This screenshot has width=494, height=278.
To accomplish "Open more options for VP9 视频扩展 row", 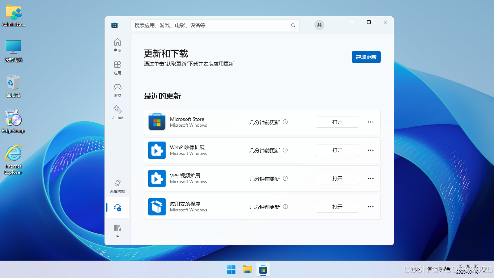I will tap(371, 178).
